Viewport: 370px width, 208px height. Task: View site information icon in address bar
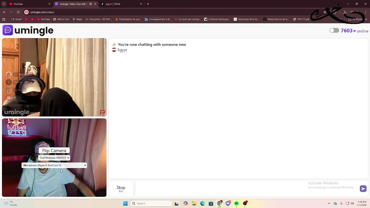tap(26, 12)
